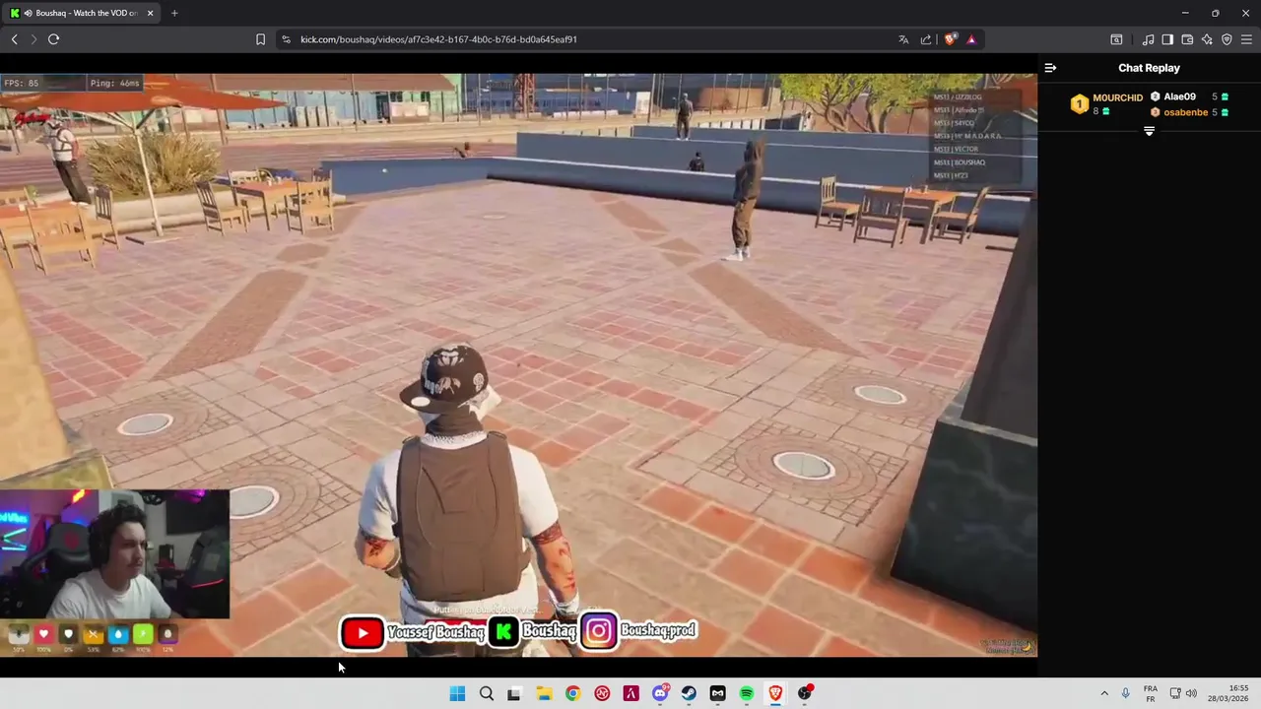This screenshot has width=1261, height=709.
Task: Open the media playlist music-note icon
Action: pyautogui.click(x=1148, y=39)
